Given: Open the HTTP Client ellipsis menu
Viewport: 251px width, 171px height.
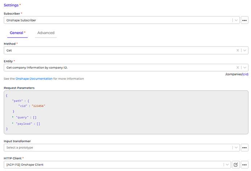Looking at the screenshot, I should pos(244,164).
